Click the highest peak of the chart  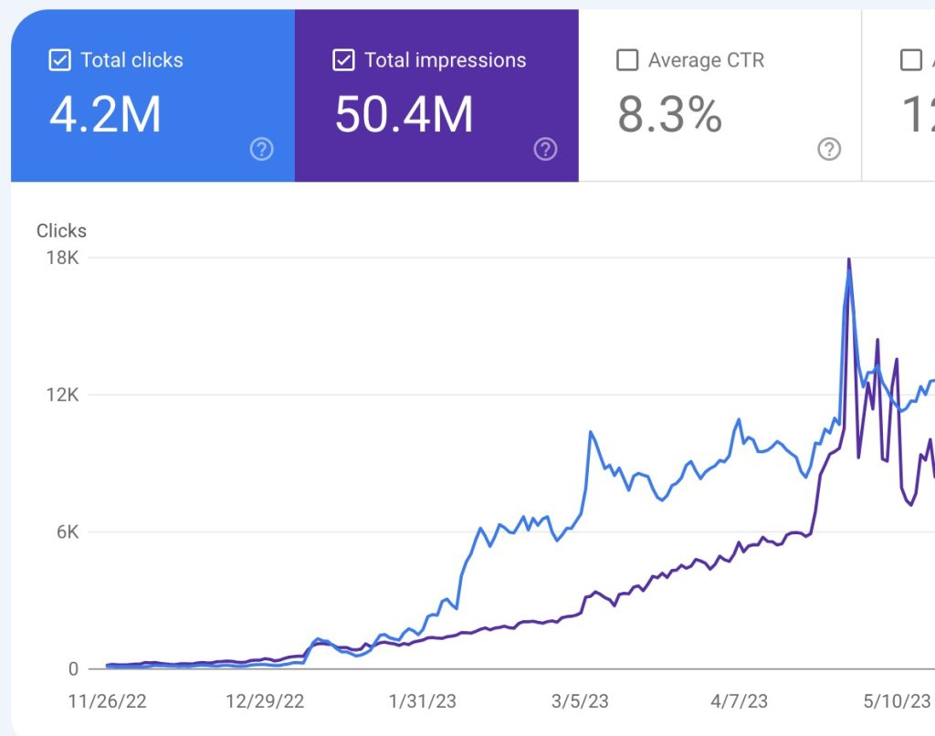click(x=848, y=260)
